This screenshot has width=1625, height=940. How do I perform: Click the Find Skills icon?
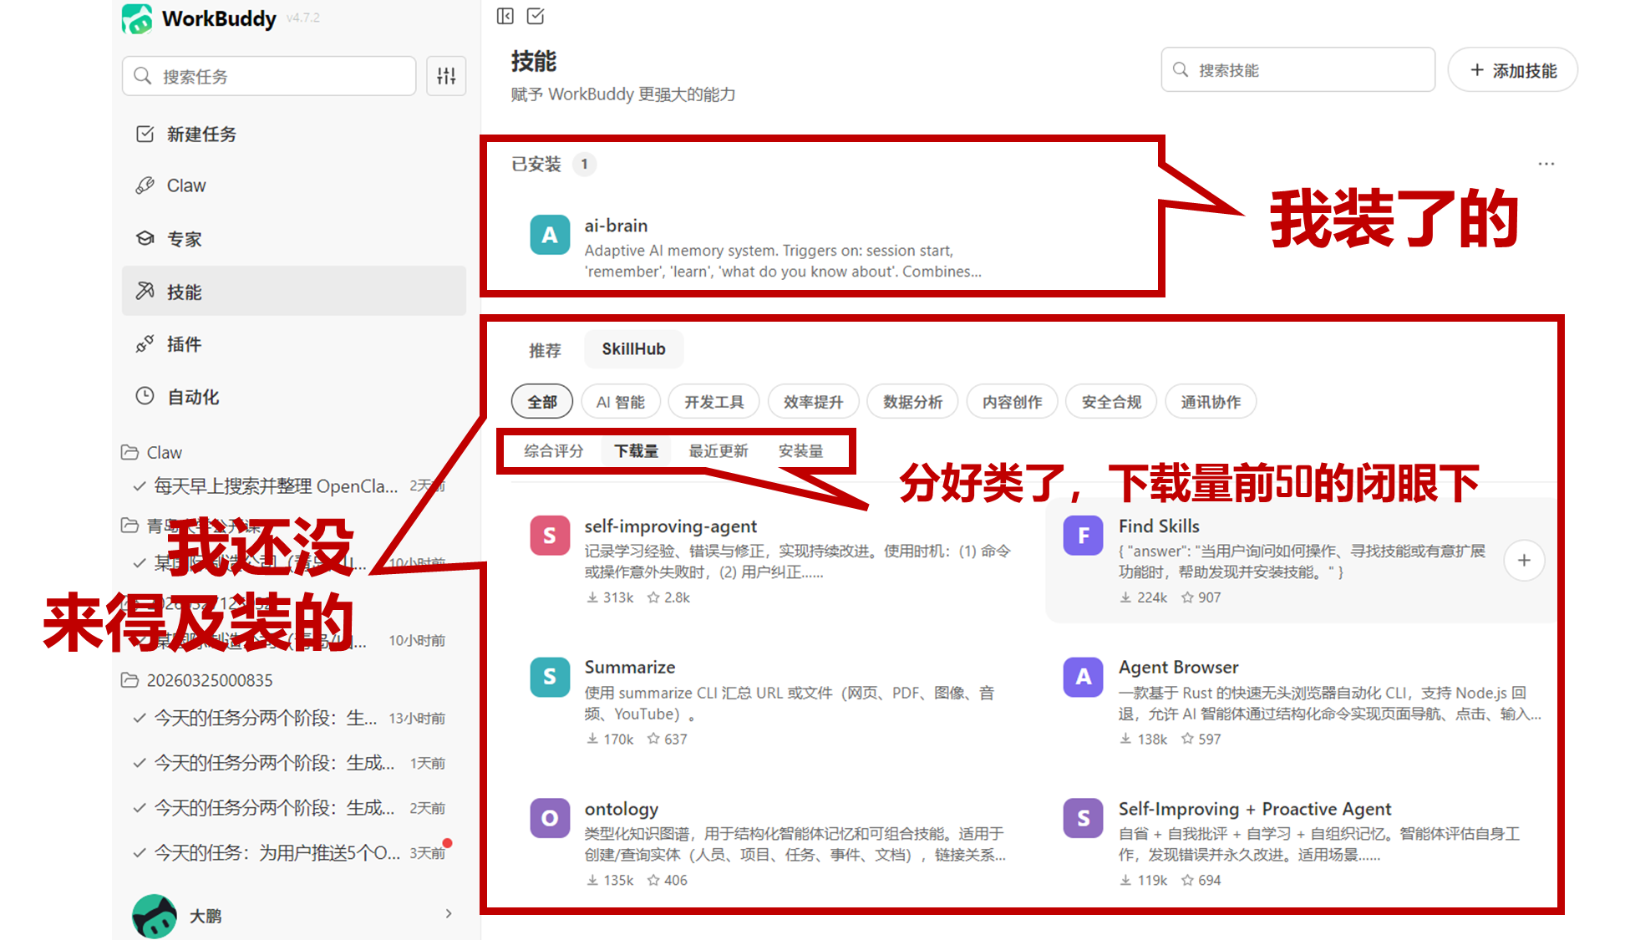[x=1083, y=536]
